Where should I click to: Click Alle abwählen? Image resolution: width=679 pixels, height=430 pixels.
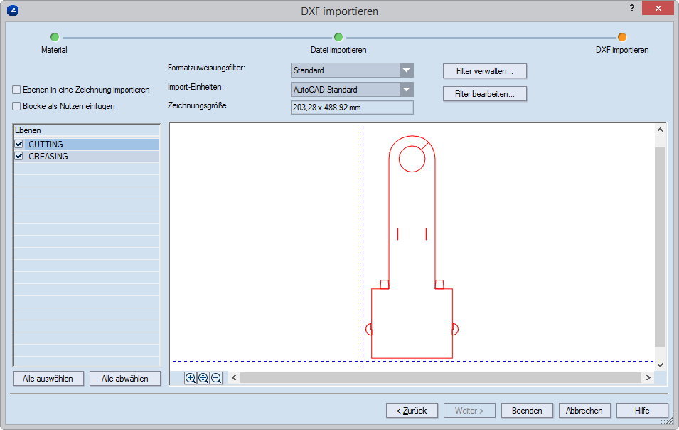point(124,379)
